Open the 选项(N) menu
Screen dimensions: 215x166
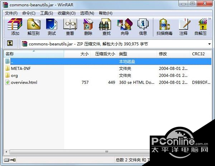[x=87, y=13]
